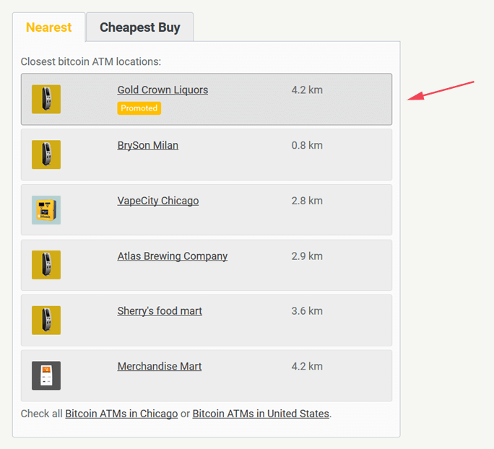Open the Merchandise Mart link
The width and height of the screenshot is (494, 449).
pos(160,367)
